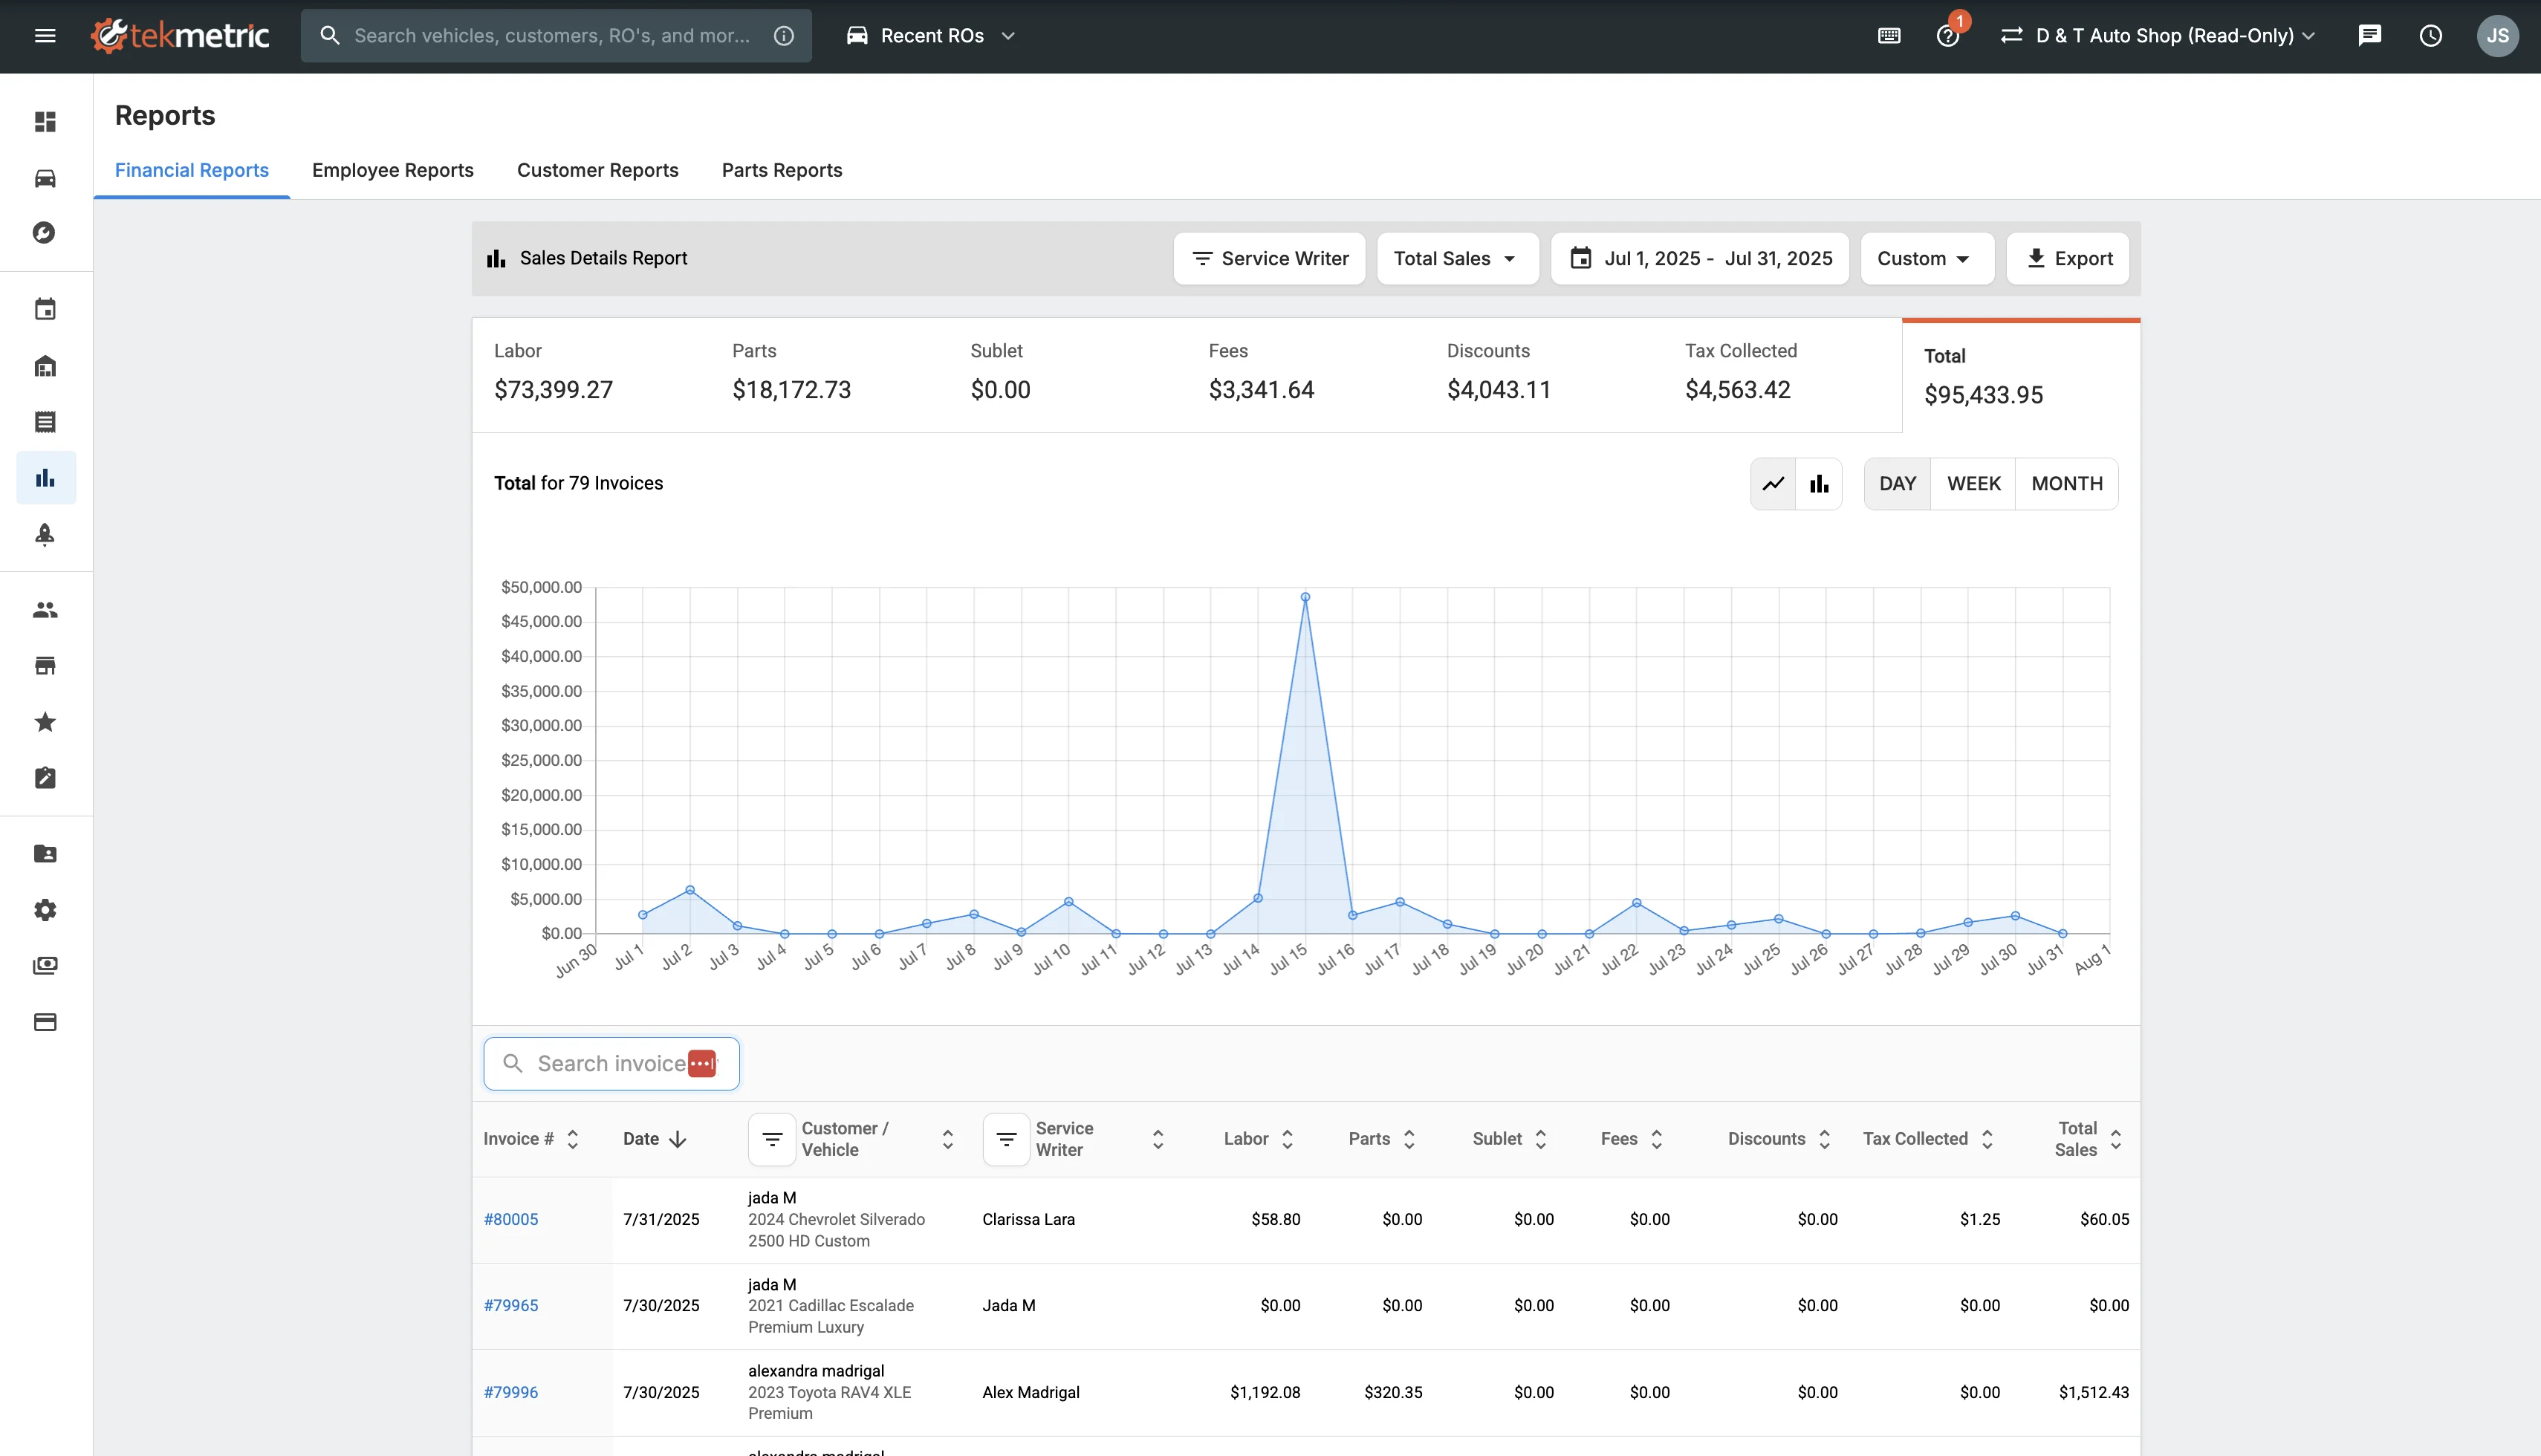2541x1456 pixels.
Task: Set chart grouping to WEEK
Action: click(x=1973, y=484)
